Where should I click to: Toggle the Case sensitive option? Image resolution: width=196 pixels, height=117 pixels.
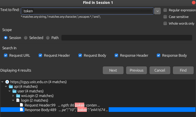165,17
